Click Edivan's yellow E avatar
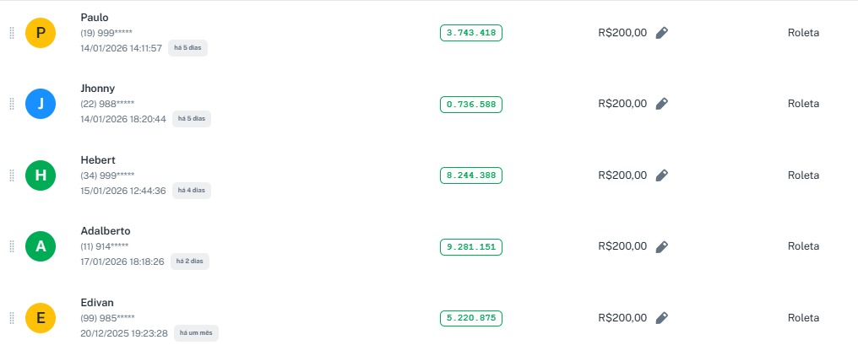The height and width of the screenshot is (356, 858). click(x=41, y=318)
